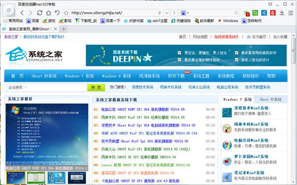Open Ghost XP系统 in blue navigation bar
This screenshot has height=185, width=297.
click(x=44, y=76)
